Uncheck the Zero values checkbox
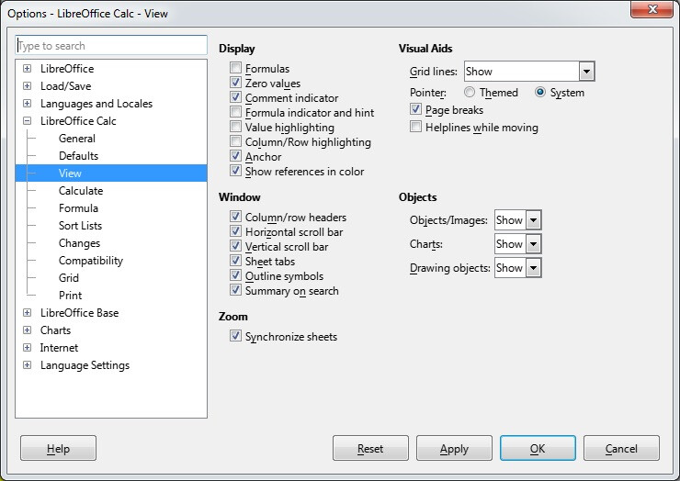 pos(236,84)
